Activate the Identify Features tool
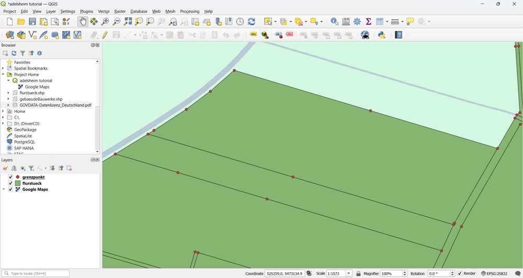Image resolution: width=523 pixels, height=278 pixels. point(335,22)
